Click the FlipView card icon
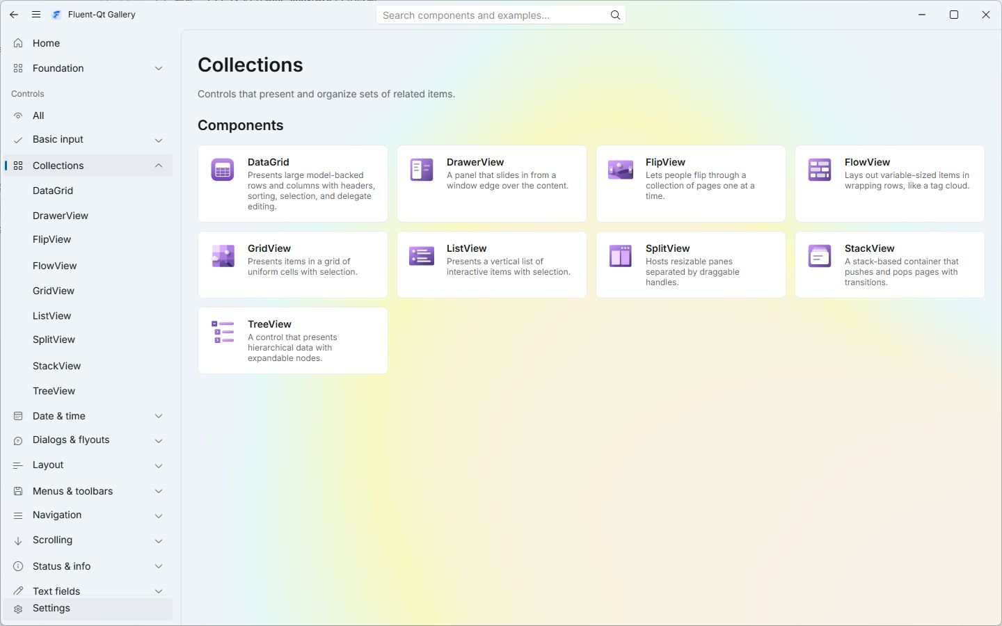This screenshot has width=1002, height=626. 621,170
